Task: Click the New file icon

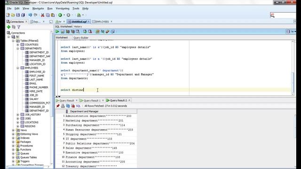Action: pyautogui.click(x=8, y=15)
